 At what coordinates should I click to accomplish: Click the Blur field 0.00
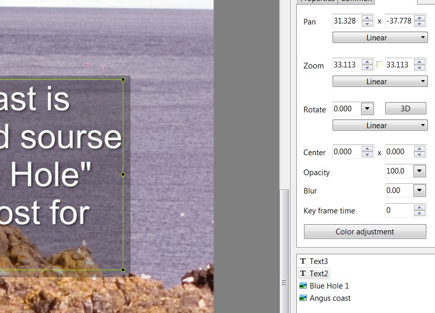point(399,190)
